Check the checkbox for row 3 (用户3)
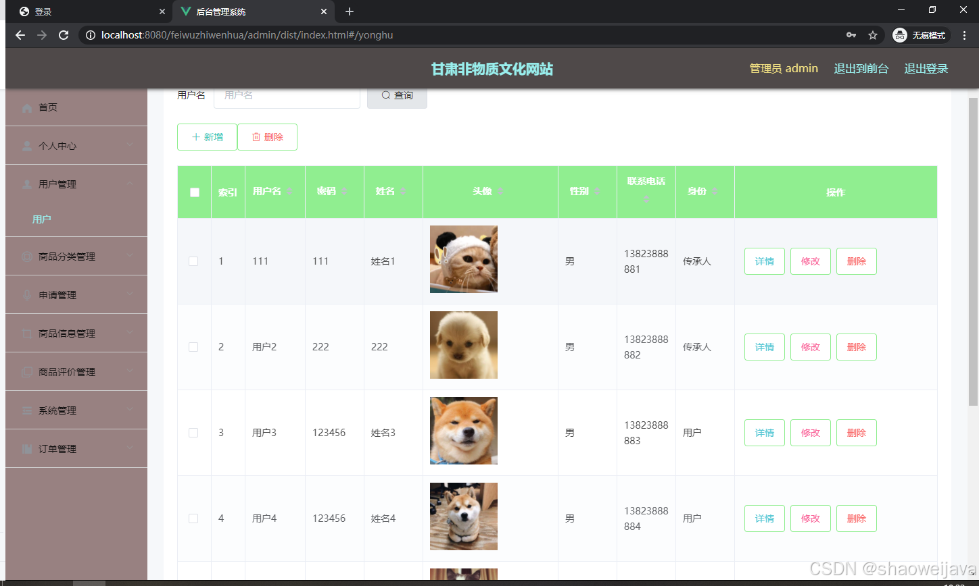 pos(193,433)
